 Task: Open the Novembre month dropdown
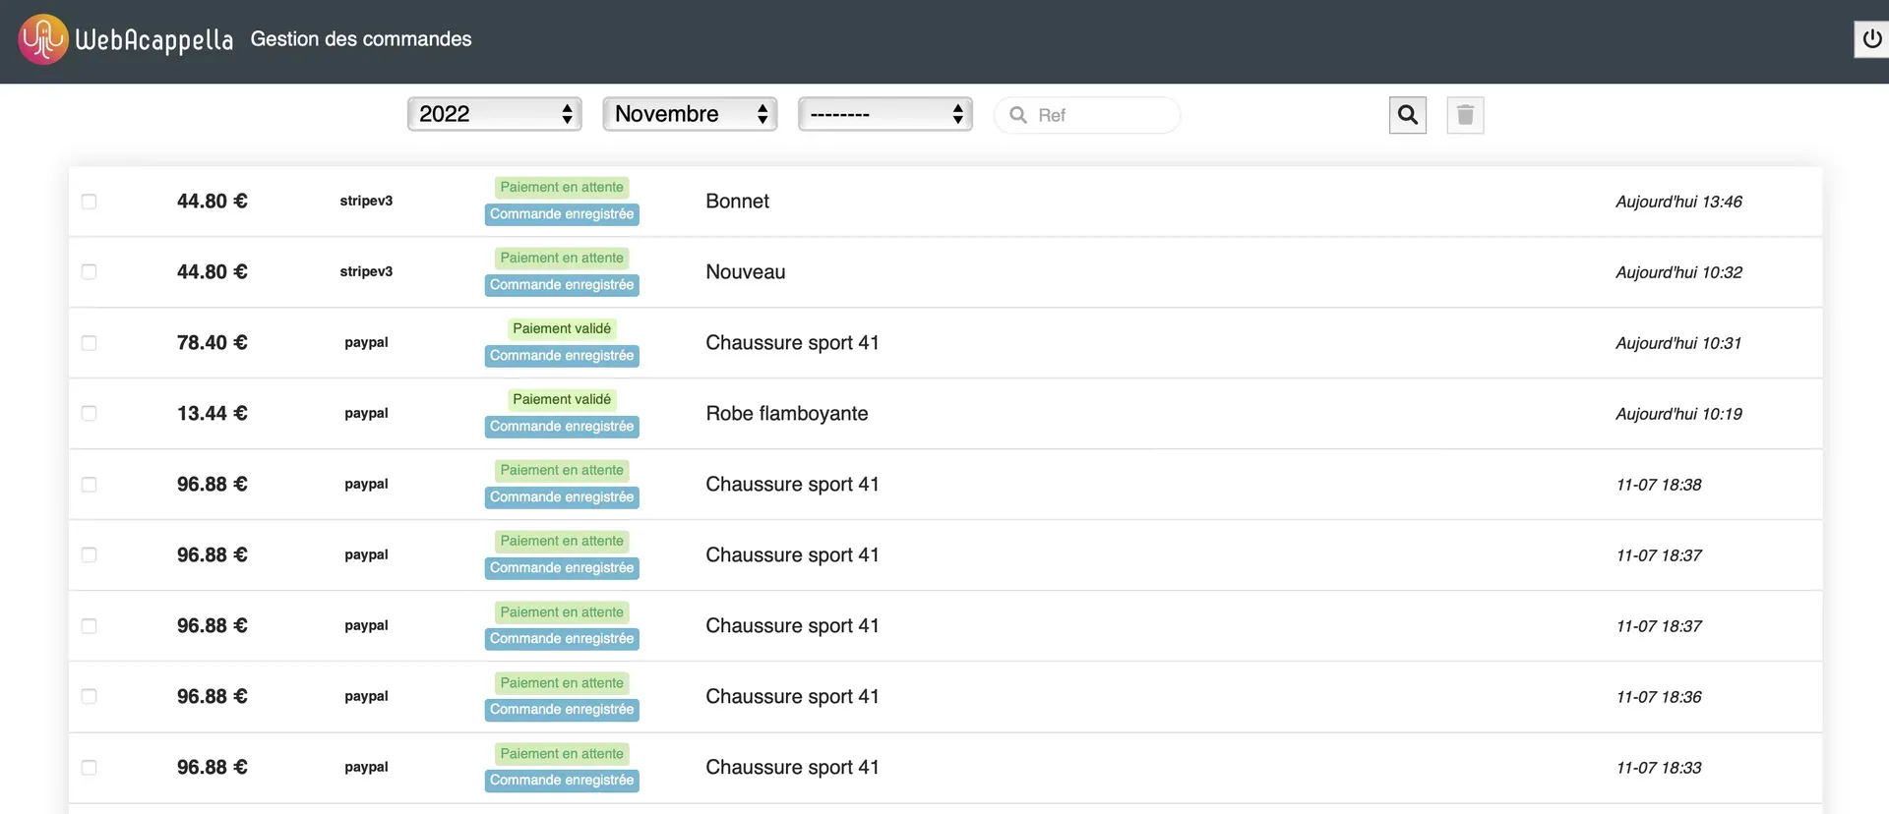coord(689,114)
